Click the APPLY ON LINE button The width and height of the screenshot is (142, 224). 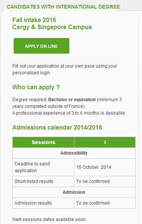coord(41,46)
